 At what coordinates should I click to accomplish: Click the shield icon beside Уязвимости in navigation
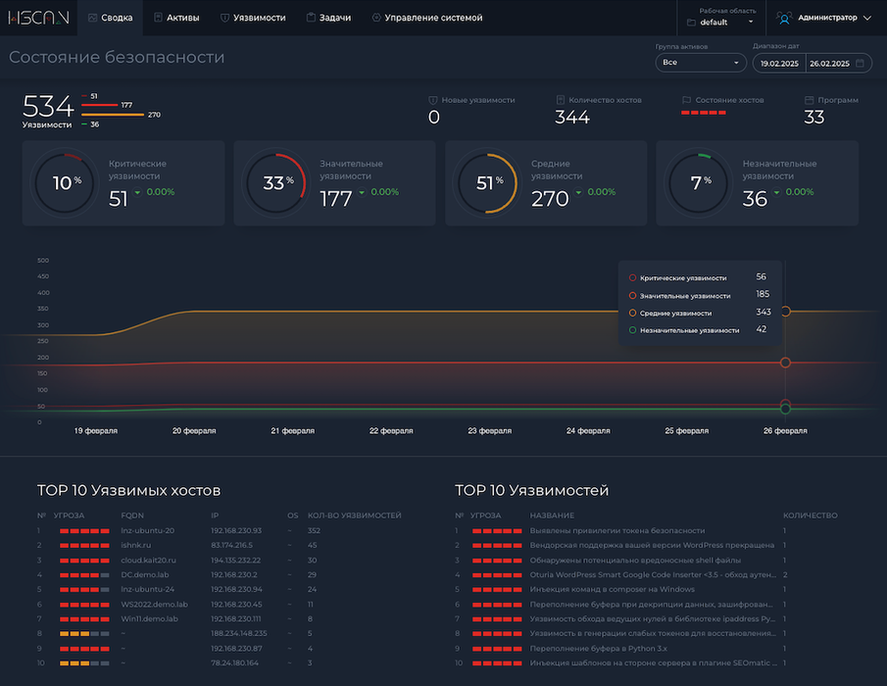click(224, 18)
